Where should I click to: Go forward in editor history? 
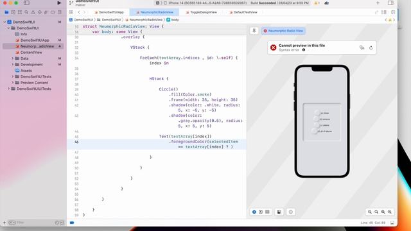coord(84,12)
